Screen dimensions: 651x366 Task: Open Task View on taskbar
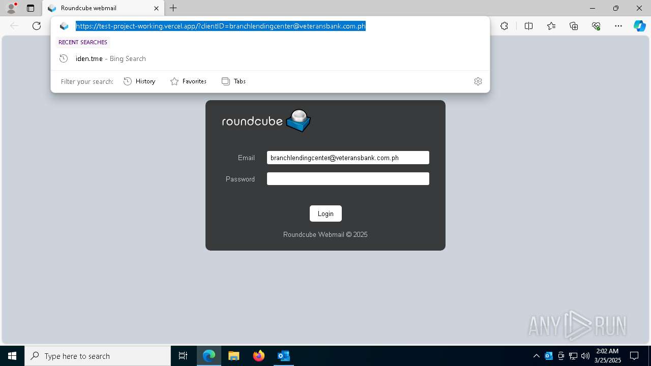point(183,356)
